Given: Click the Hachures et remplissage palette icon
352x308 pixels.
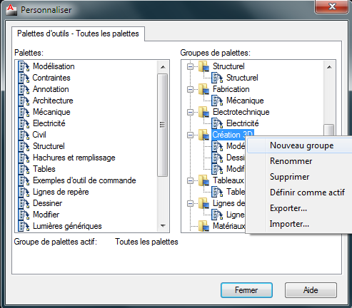Looking at the screenshot, I should [24, 158].
